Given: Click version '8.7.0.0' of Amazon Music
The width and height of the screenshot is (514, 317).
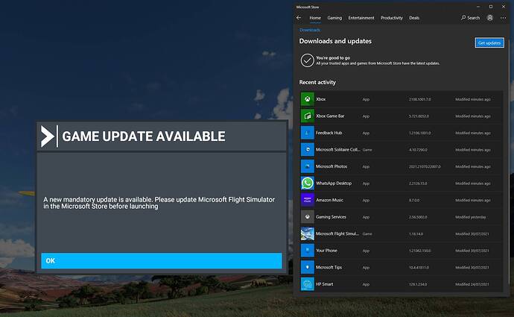Looking at the screenshot, I should click(414, 200).
